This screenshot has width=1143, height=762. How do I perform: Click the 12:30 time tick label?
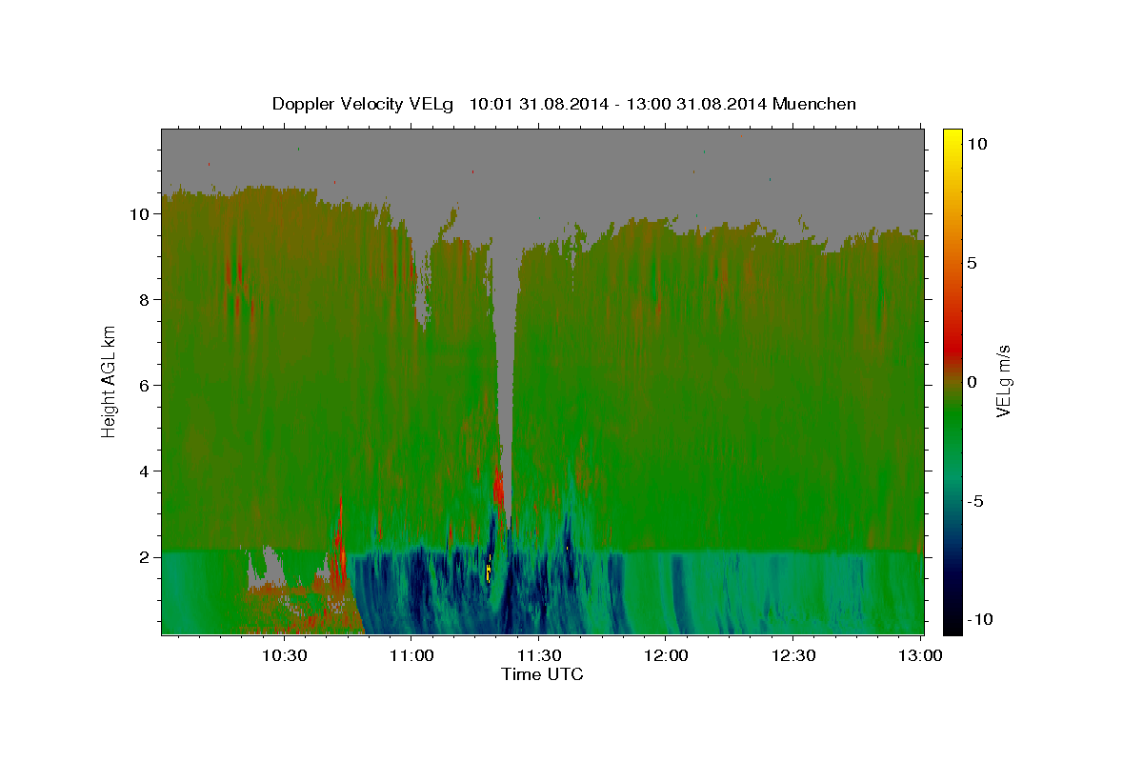792,655
